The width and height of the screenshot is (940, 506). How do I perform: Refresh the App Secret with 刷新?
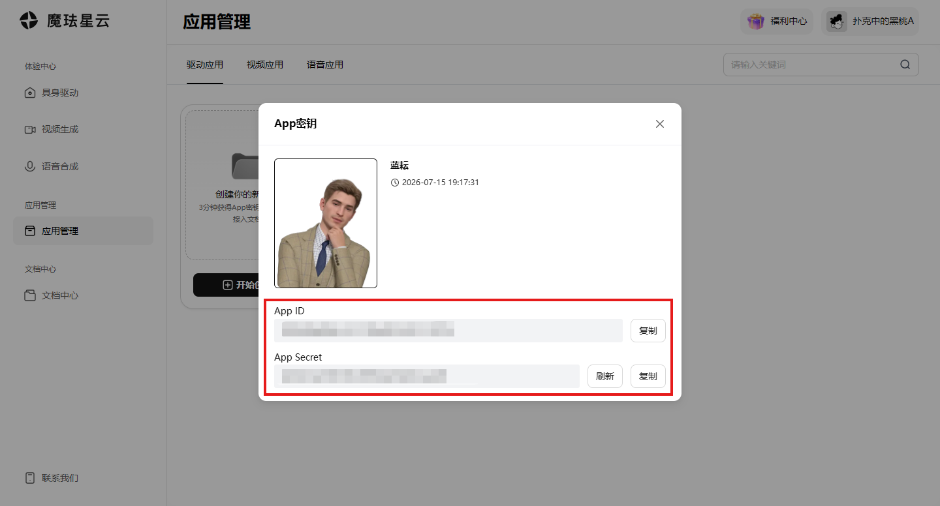coord(605,376)
